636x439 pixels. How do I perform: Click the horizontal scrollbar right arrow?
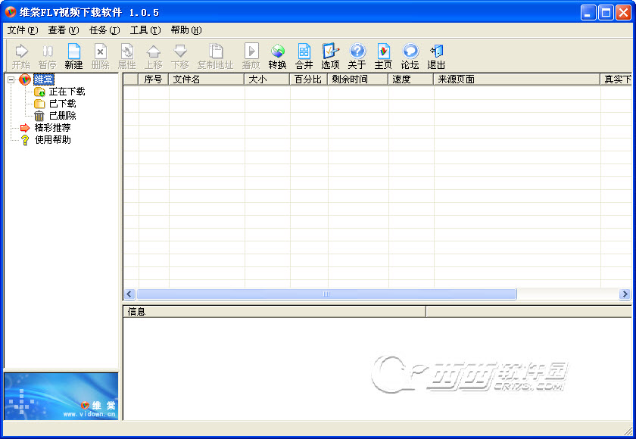tap(625, 294)
